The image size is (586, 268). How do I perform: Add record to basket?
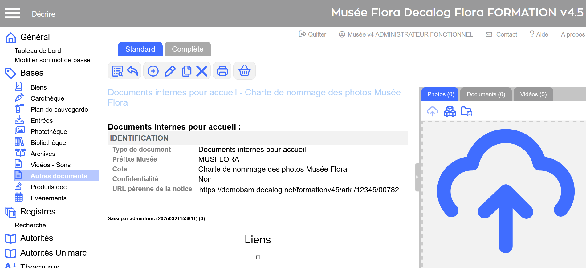point(244,71)
